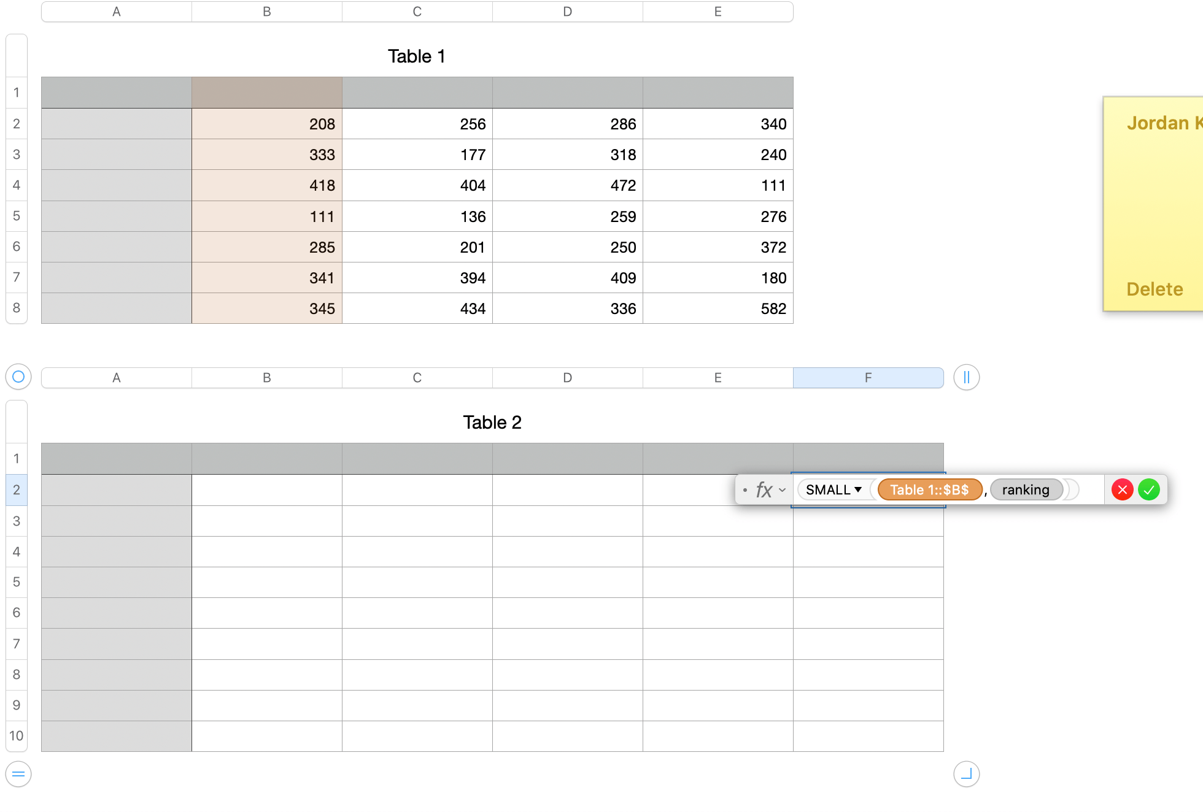Click the Table 2 title text
The height and width of the screenshot is (812, 1203).
[492, 422]
